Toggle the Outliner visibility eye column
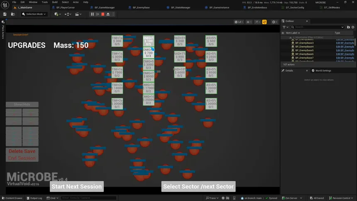 coord(283,33)
